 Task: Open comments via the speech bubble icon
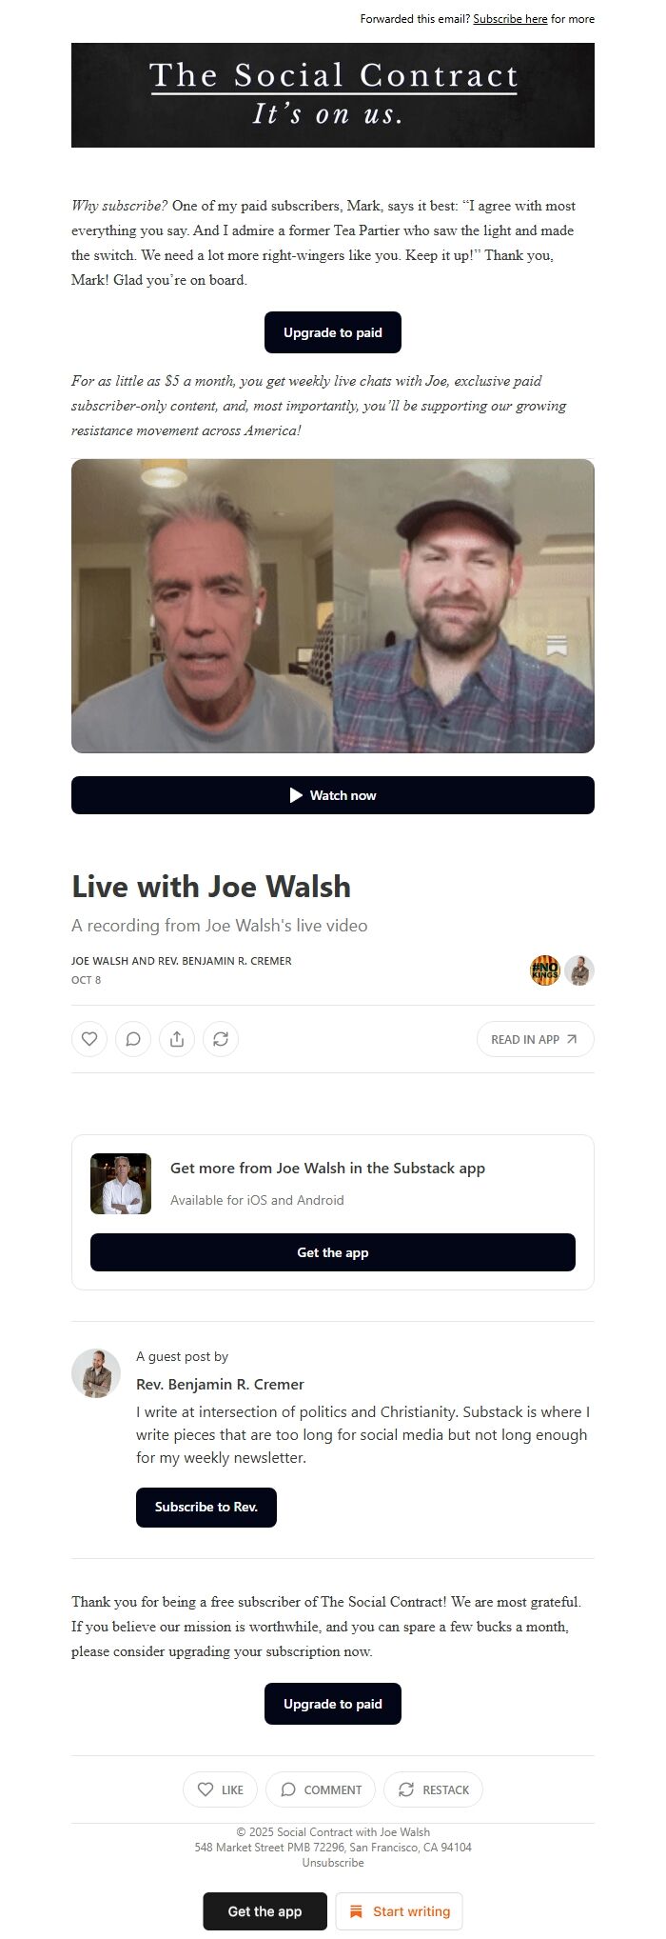tap(133, 1039)
